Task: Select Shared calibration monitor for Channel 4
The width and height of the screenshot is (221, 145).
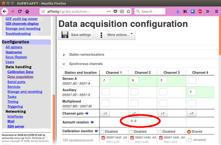Action: [x=189, y=132]
